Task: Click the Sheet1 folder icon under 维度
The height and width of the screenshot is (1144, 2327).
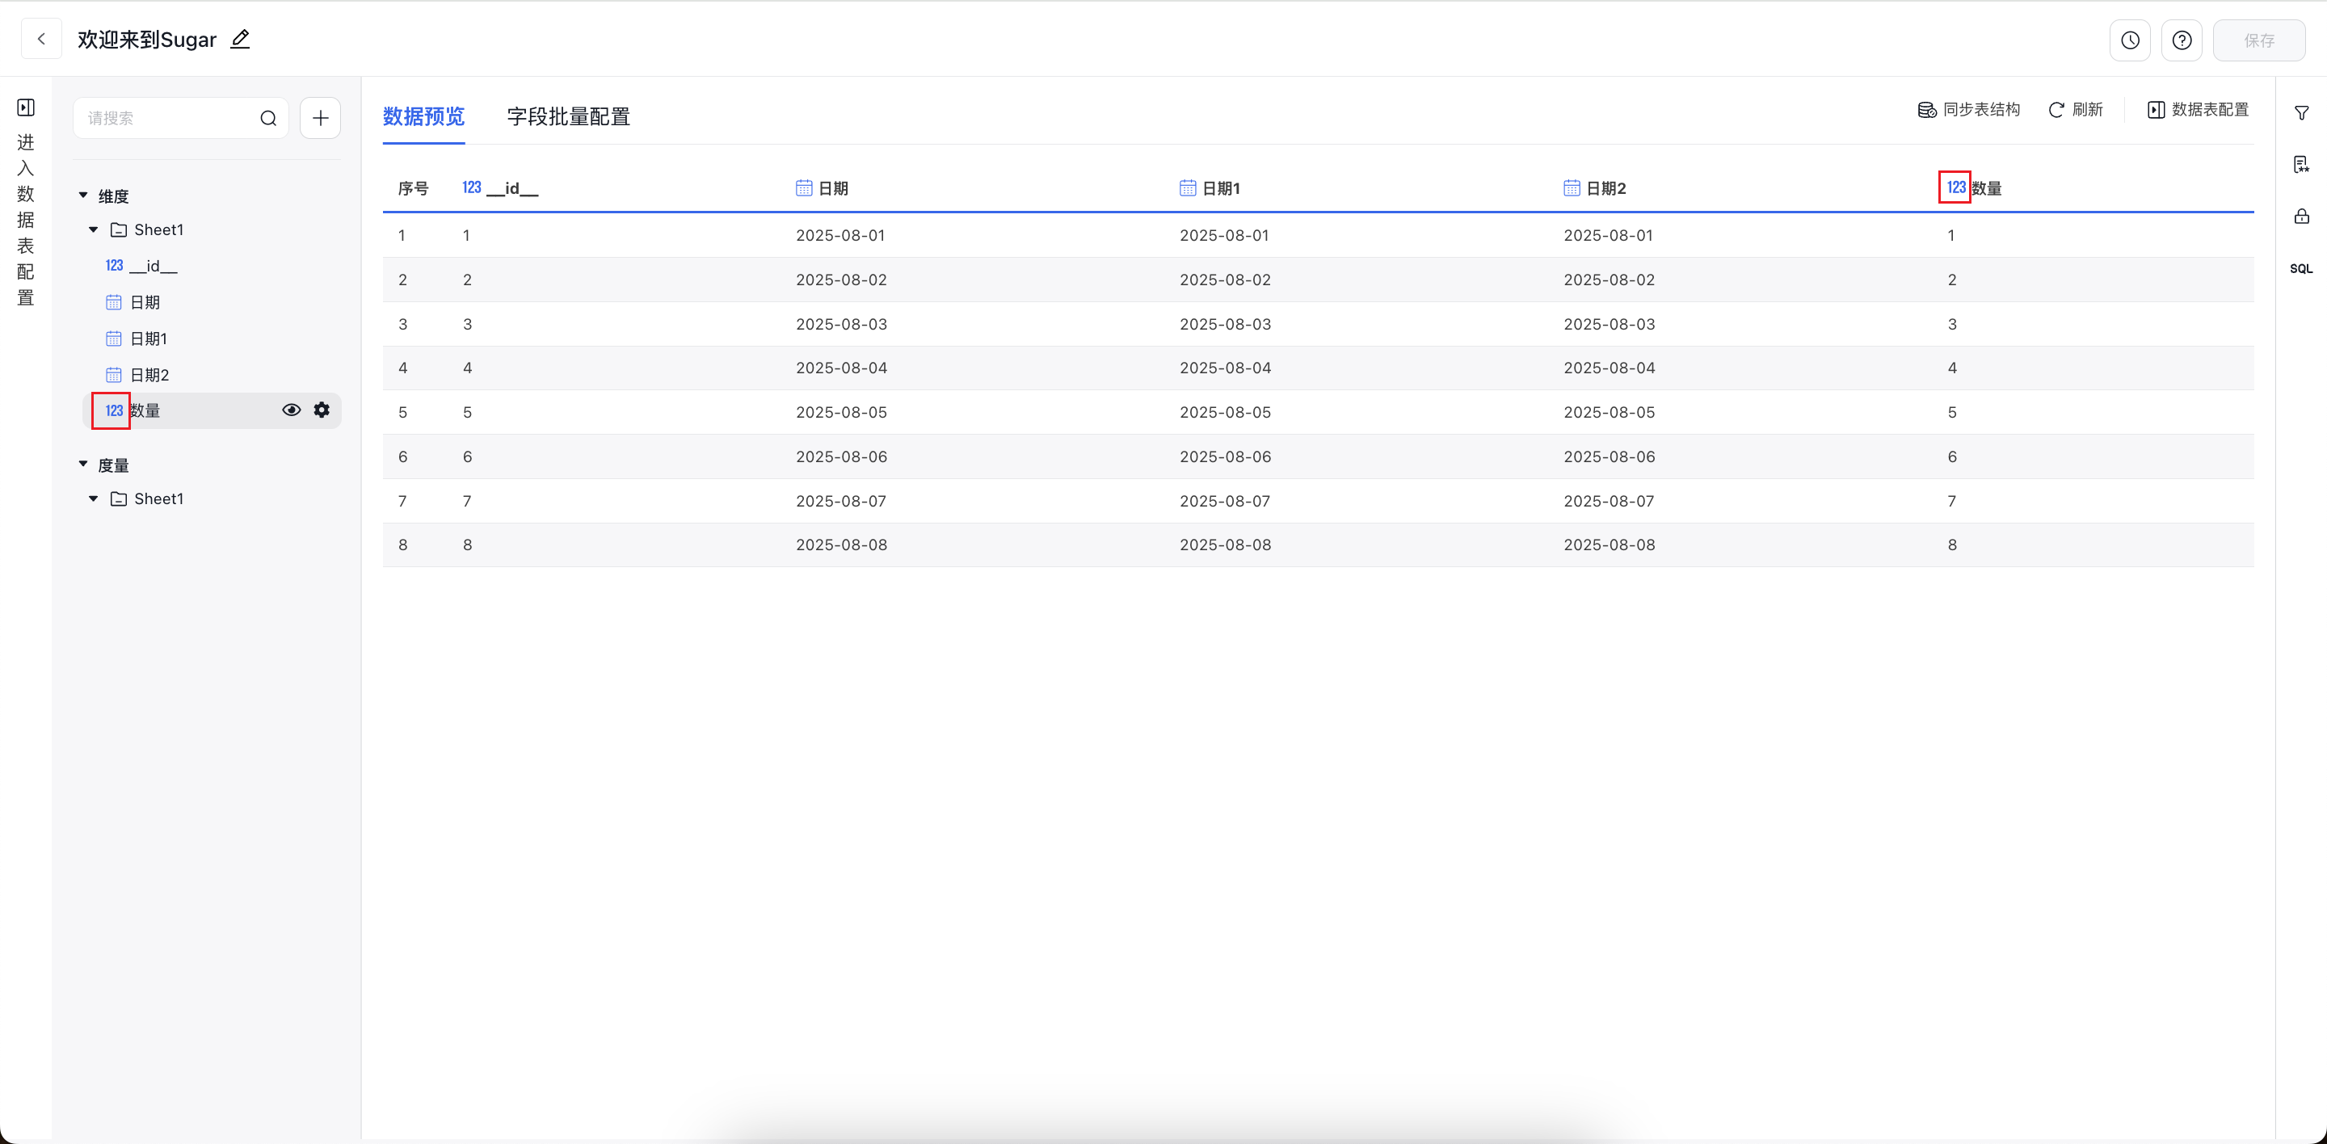Action: click(118, 229)
